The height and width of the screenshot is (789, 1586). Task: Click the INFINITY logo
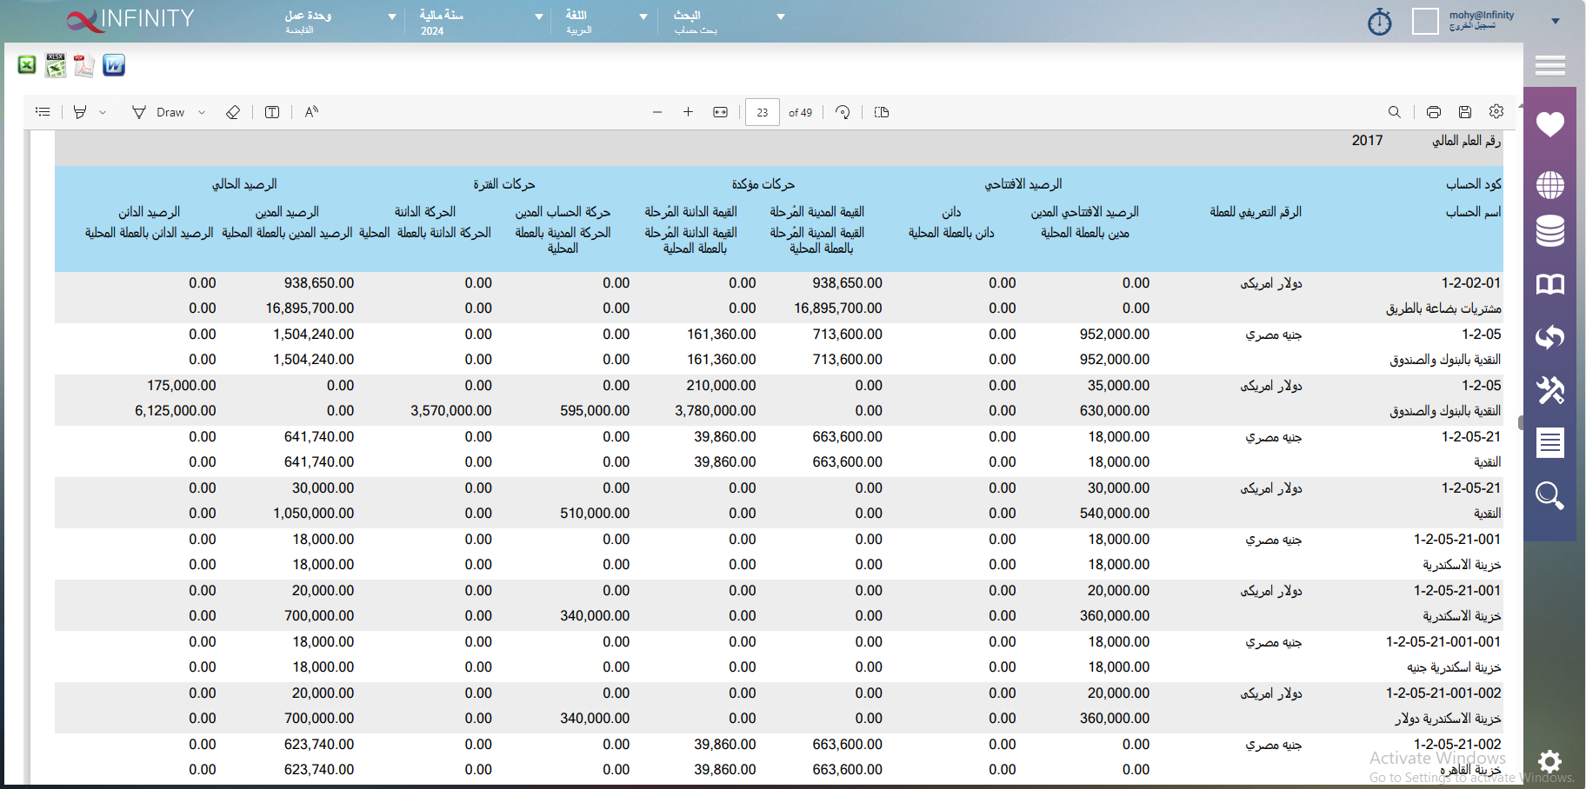pos(130,19)
